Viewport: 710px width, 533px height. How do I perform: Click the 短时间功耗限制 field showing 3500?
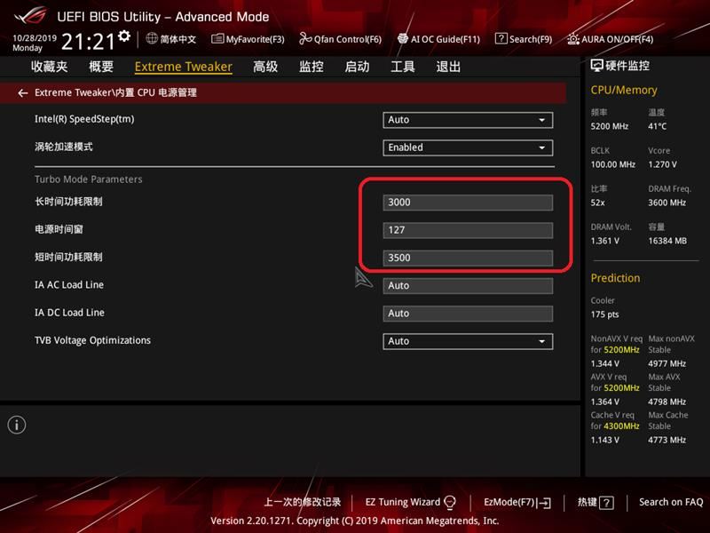468,258
